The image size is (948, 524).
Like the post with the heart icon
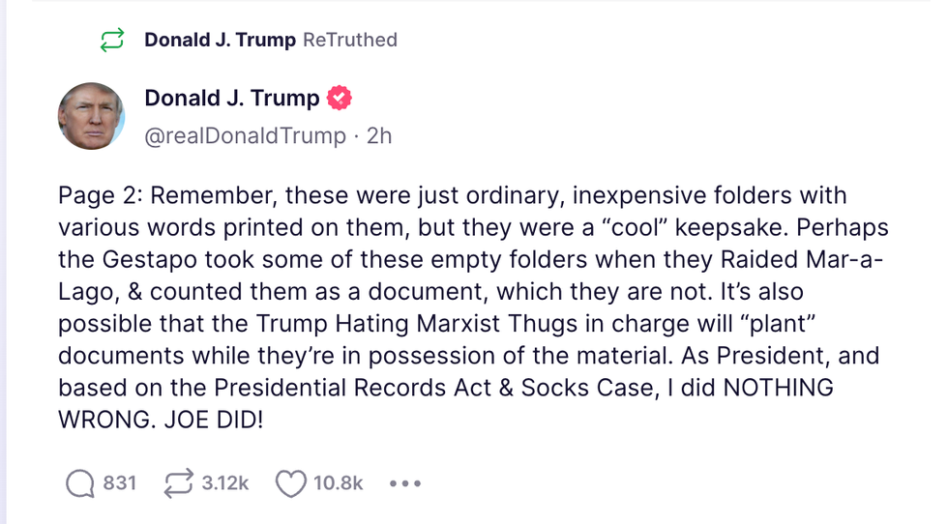pos(290,483)
